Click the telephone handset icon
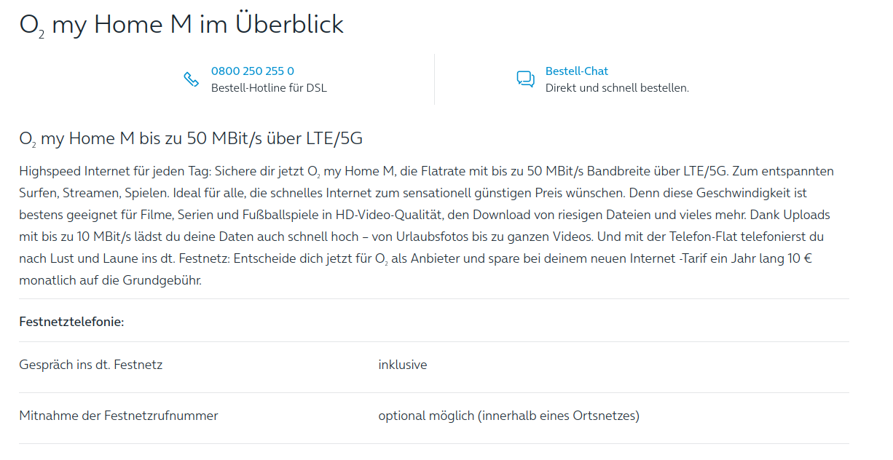 point(191,79)
